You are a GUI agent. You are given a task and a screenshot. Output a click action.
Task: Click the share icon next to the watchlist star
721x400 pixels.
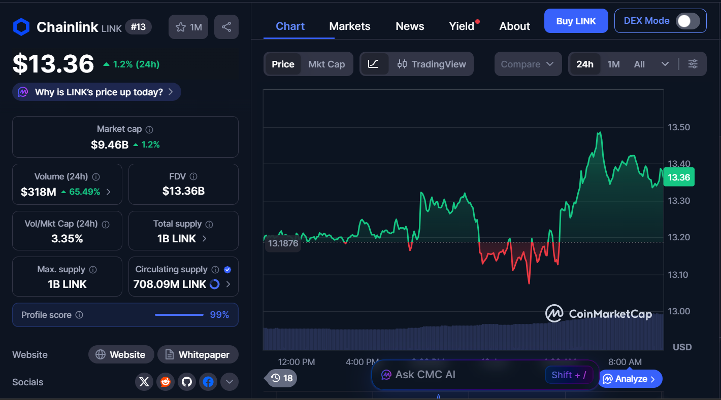click(x=226, y=27)
